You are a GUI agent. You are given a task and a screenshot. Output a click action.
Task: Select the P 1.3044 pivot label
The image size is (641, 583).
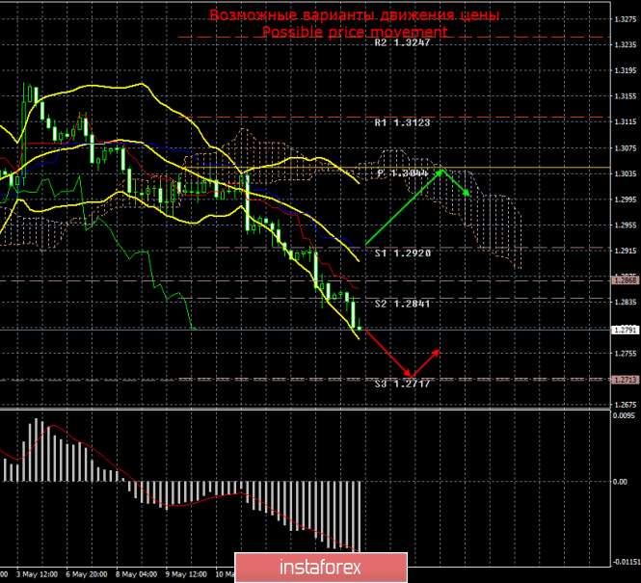[x=403, y=173]
